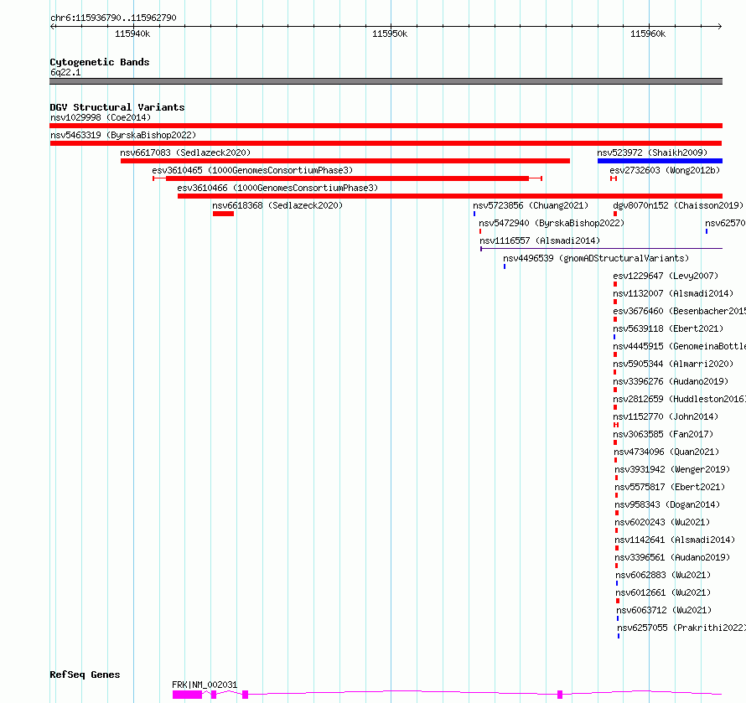
Task: Open nsv4496539 (gnomADStructuralVariants) label
Action: [596, 258]
